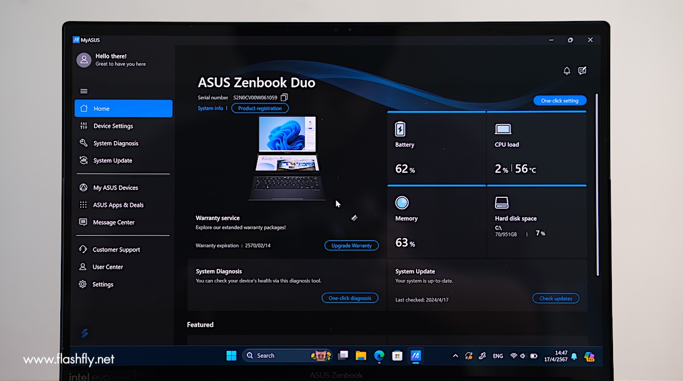Click the vertical scrollbar on the right edge
683x381 pixels.
[596, 182]
